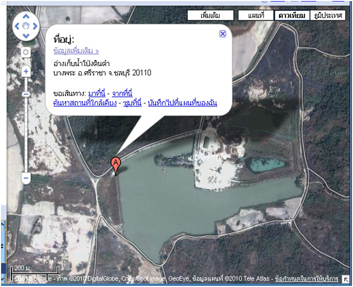Click the pan down arrow on the navigation control
The height and width of the screenshot is (287, 353).
coord(26,36)
